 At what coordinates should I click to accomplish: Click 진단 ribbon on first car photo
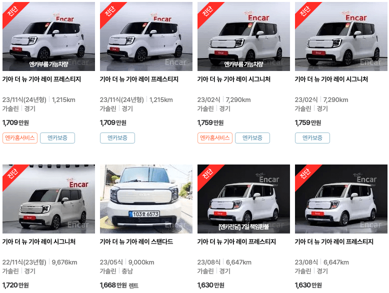coord(13,11)
